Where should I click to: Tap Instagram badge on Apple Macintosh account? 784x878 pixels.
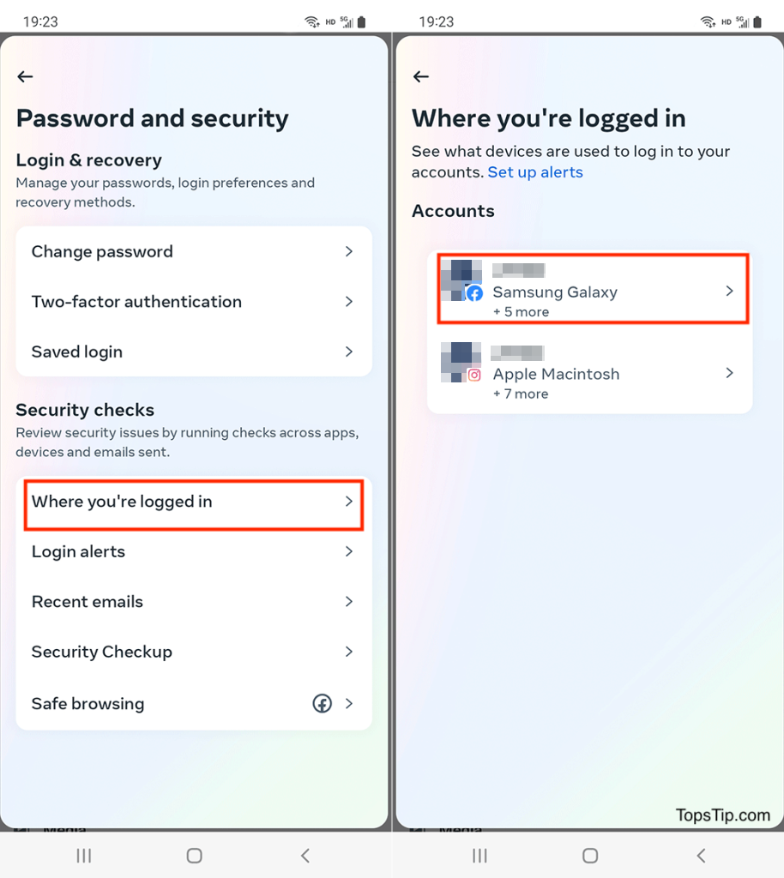coord(474,376)
